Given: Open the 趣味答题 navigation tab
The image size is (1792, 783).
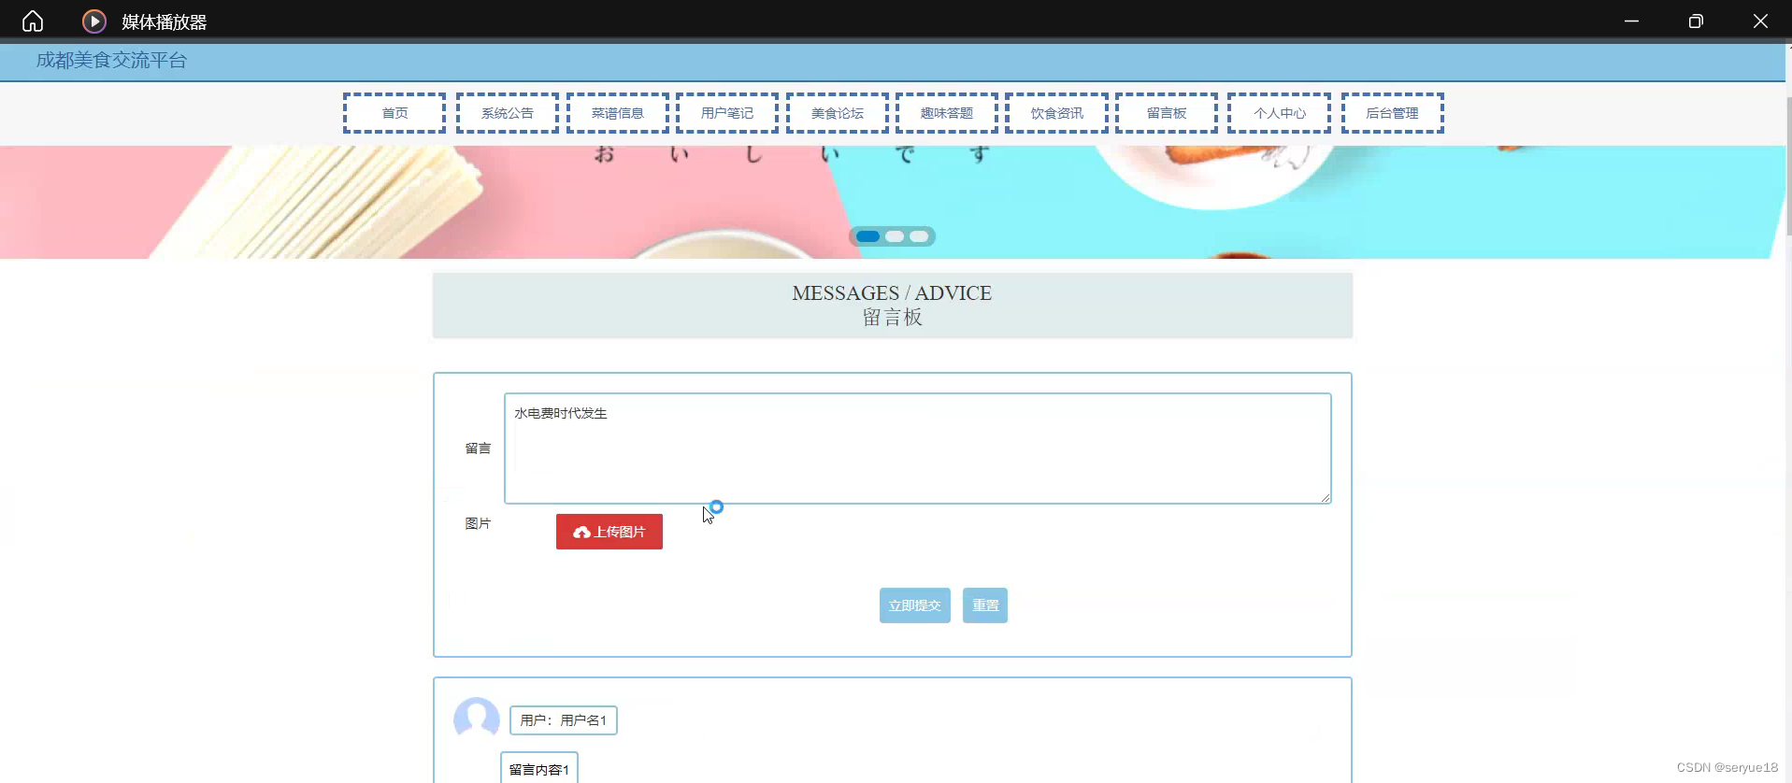Looking at the screenshot, I should coord(947,113).
